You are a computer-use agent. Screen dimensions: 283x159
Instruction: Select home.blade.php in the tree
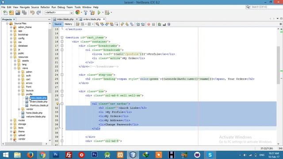click(x=34, y=113)
